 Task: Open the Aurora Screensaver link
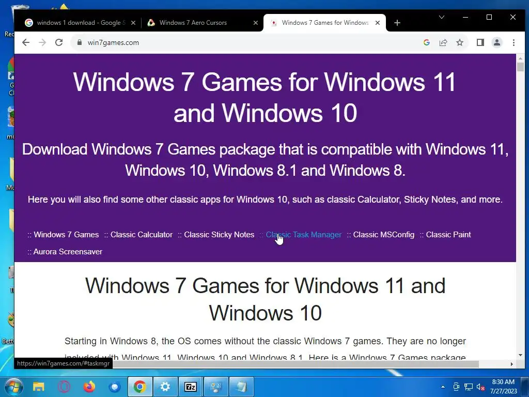point(68,252)
